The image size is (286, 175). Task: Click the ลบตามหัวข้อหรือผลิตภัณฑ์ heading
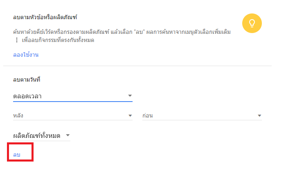45,17
